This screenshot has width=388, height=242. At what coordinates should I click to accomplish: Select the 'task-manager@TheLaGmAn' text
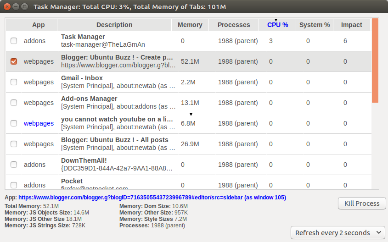pos(103,44)
